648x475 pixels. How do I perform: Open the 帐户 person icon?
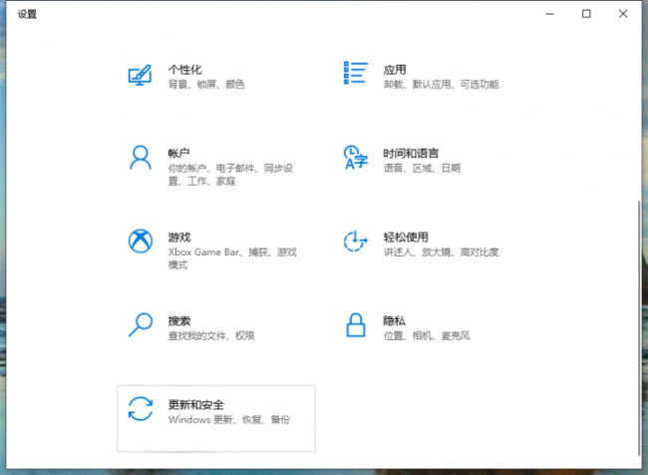click(x=141, y=158)
